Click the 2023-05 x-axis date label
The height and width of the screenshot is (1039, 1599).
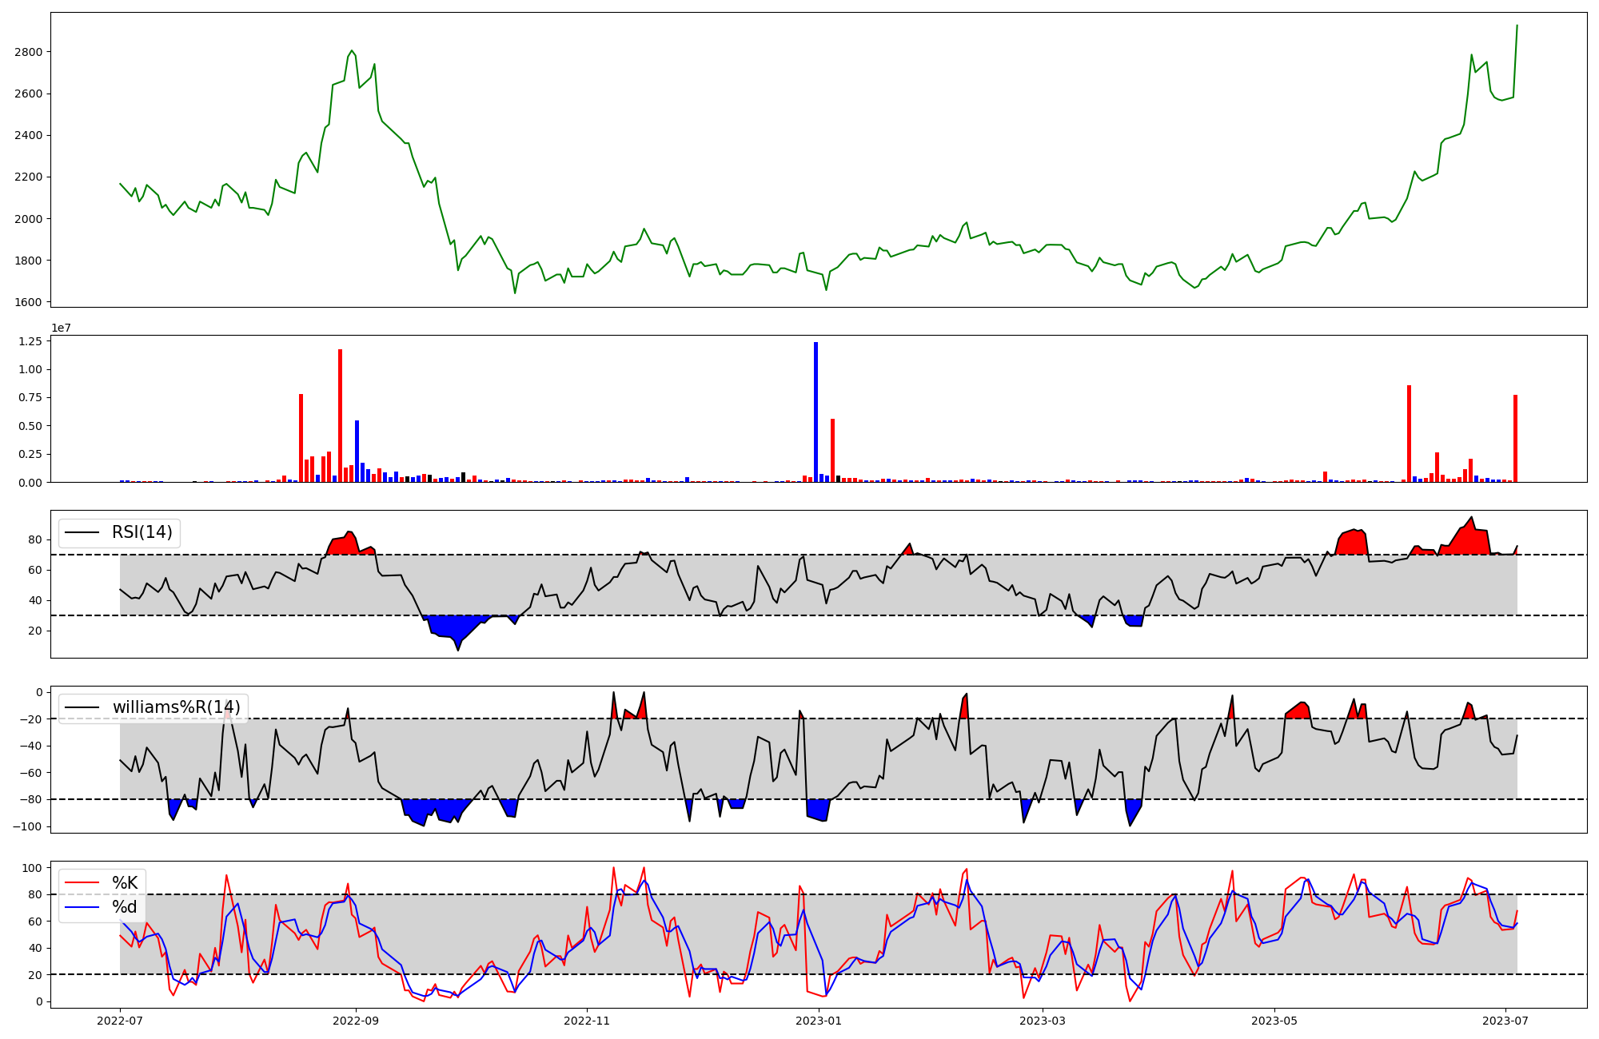point(1274,1021)
